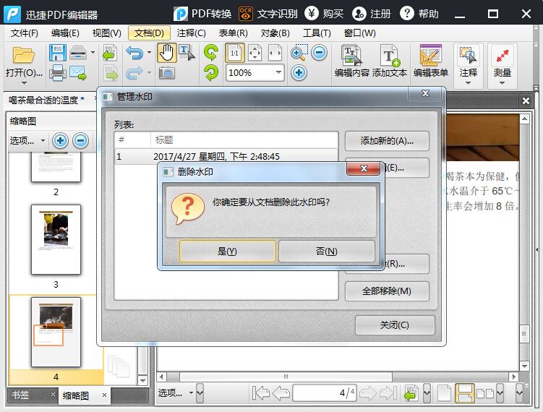
Task: Click the zoom-in plus icon in thumbnails panel
Action: coord(61,141)
